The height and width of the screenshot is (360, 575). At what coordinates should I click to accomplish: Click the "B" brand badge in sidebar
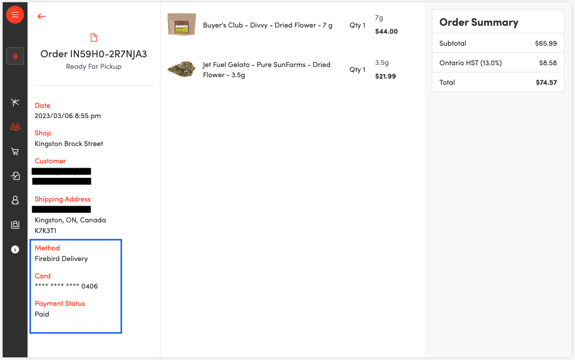point(15,56)
